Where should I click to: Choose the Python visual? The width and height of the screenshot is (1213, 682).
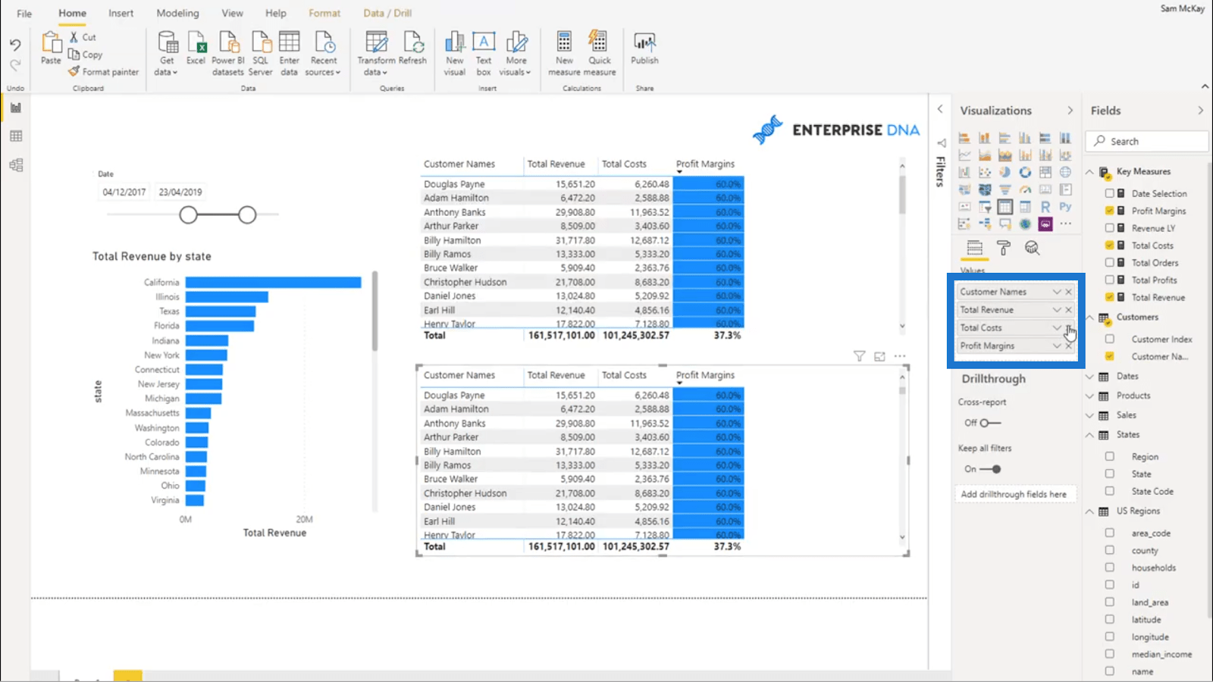1065,207
